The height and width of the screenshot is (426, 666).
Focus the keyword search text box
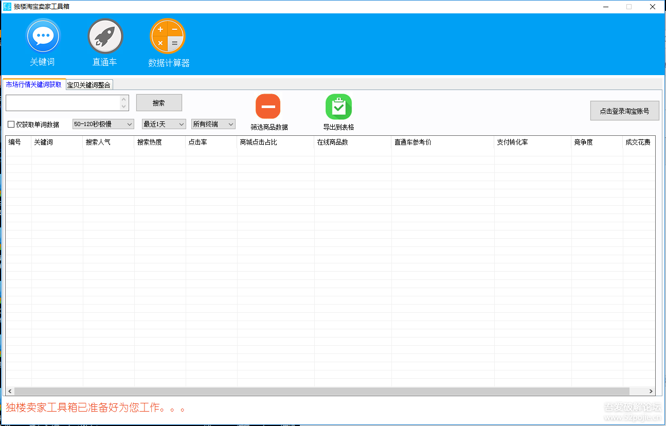coord(63,103)
